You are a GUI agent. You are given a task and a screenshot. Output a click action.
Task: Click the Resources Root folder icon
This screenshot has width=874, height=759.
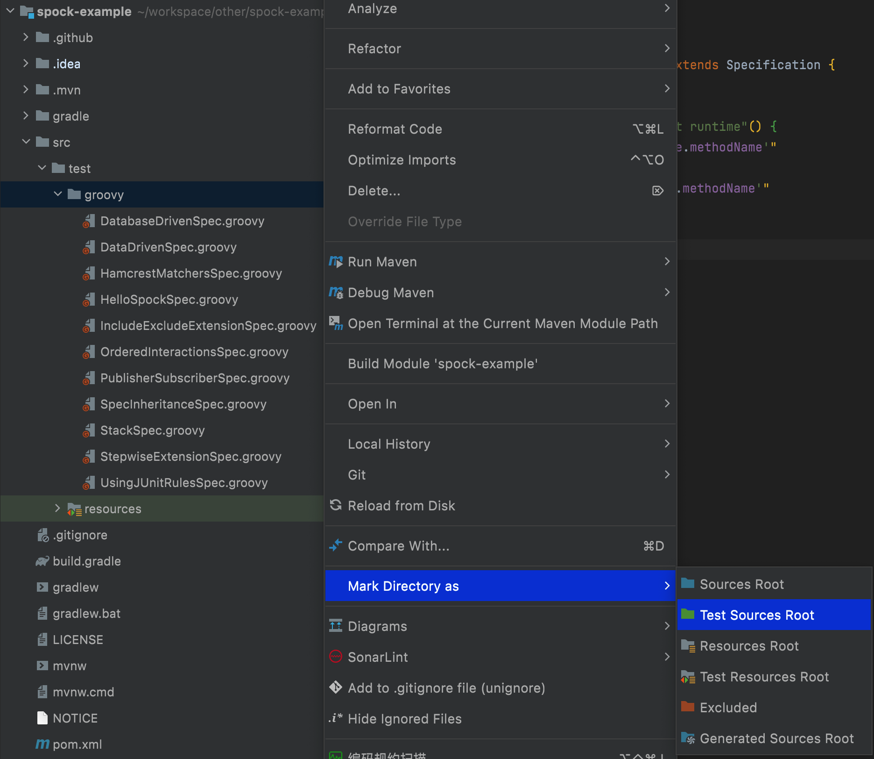tap(688, 645)
